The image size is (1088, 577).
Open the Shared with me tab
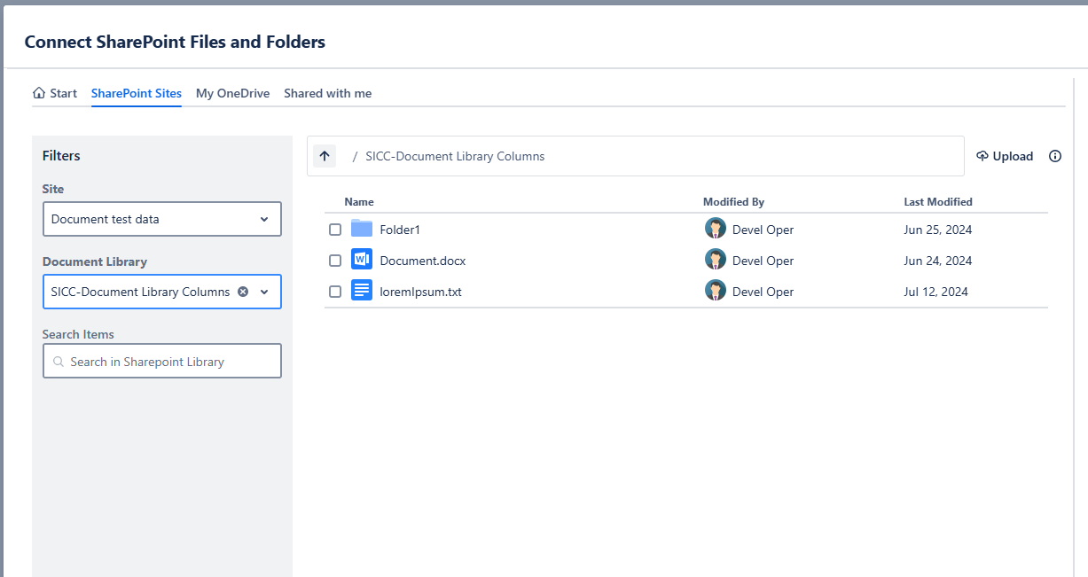tap(327, 93)
